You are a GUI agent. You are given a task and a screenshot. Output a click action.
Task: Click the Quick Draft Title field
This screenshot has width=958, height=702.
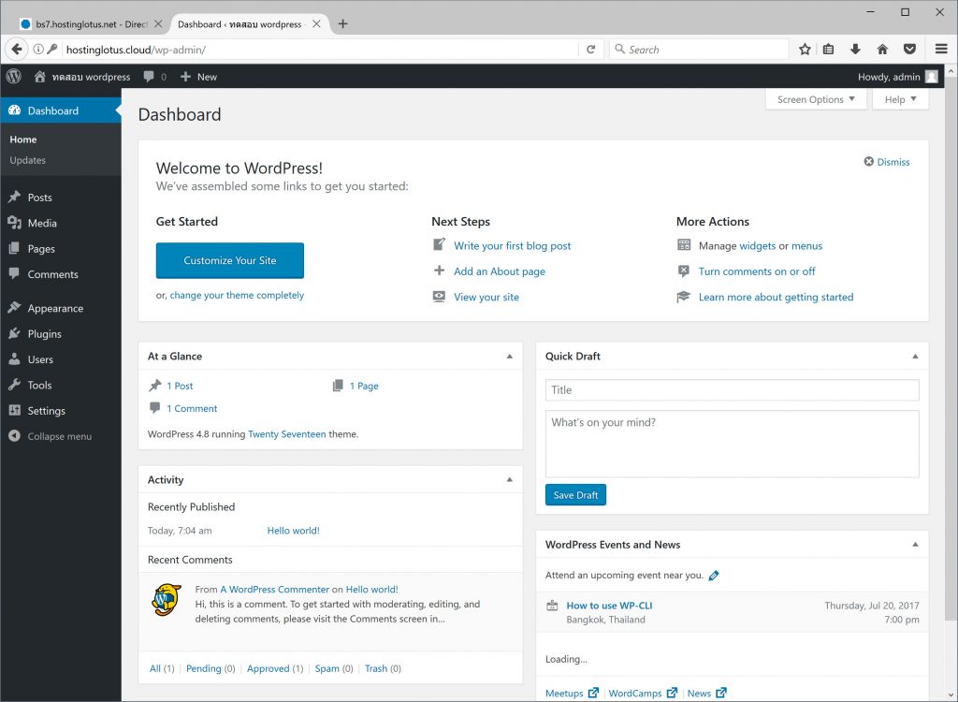(732, 390)
